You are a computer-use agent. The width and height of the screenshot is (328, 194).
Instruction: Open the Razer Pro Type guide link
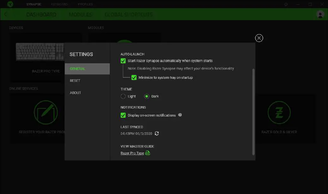(x=132, y=153)
